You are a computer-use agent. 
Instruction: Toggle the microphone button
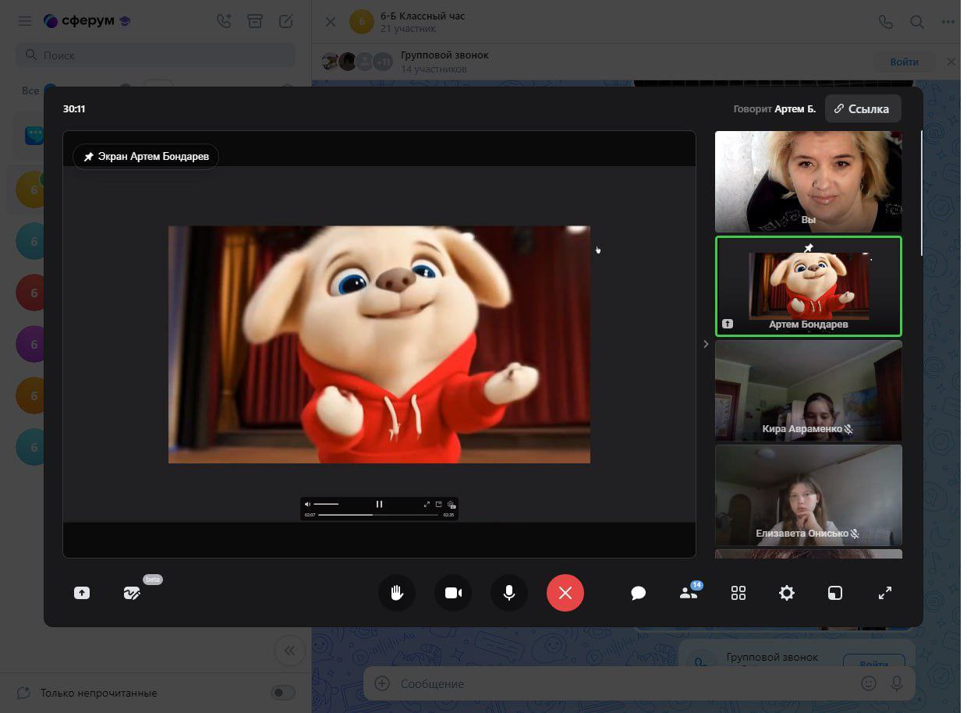509,593
